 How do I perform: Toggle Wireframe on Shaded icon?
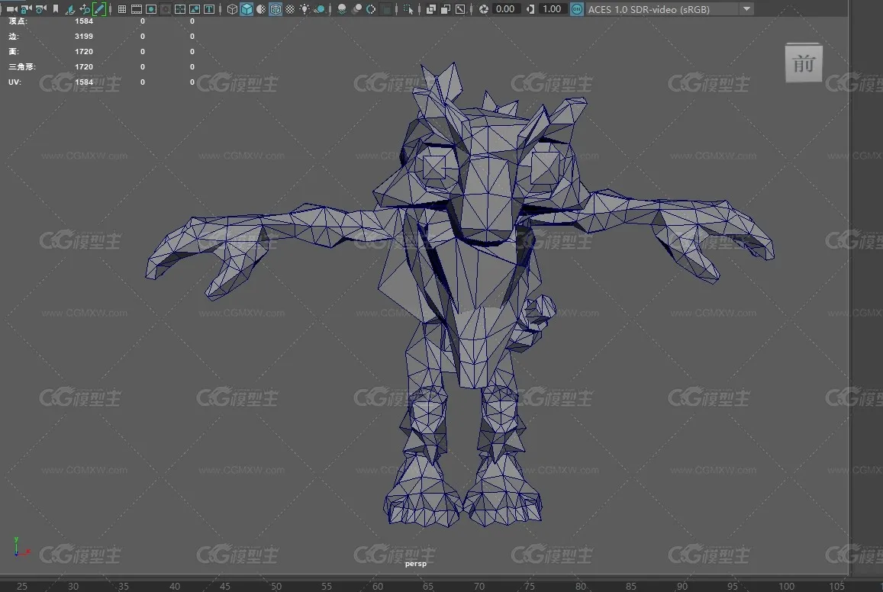(x=276, y=9)
